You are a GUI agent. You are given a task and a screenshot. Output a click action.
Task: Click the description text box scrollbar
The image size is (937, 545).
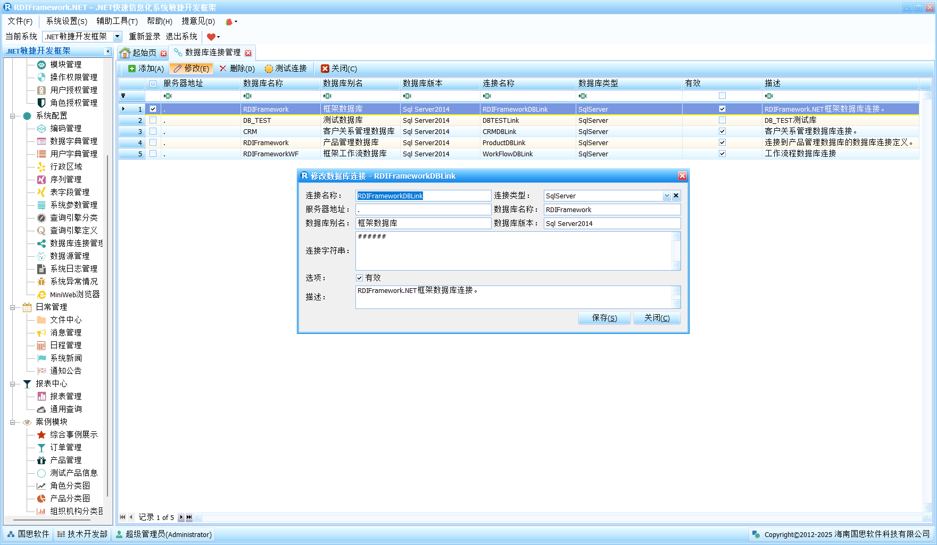point(676,297)
